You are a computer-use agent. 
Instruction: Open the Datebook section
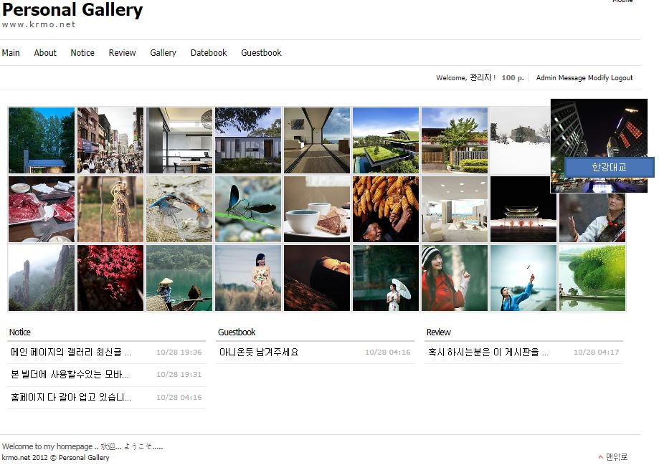209,53
